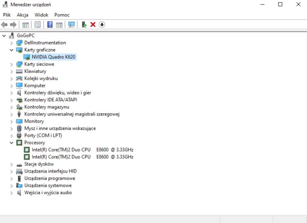Click the Stacje dysków drive icon
This screenshot has height=223, width=307.
19,165
